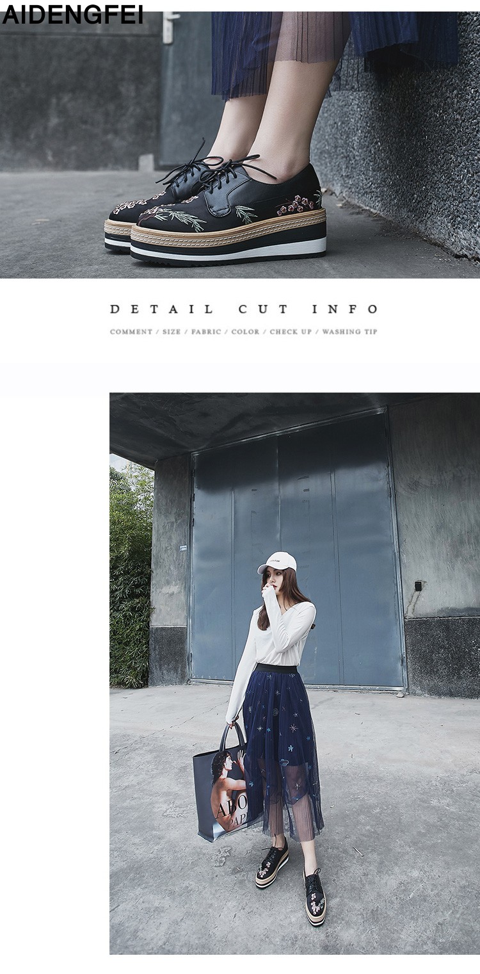Choose the FABRIC label
The height and width of the screenshot is (974, 480).
(206, 332)
